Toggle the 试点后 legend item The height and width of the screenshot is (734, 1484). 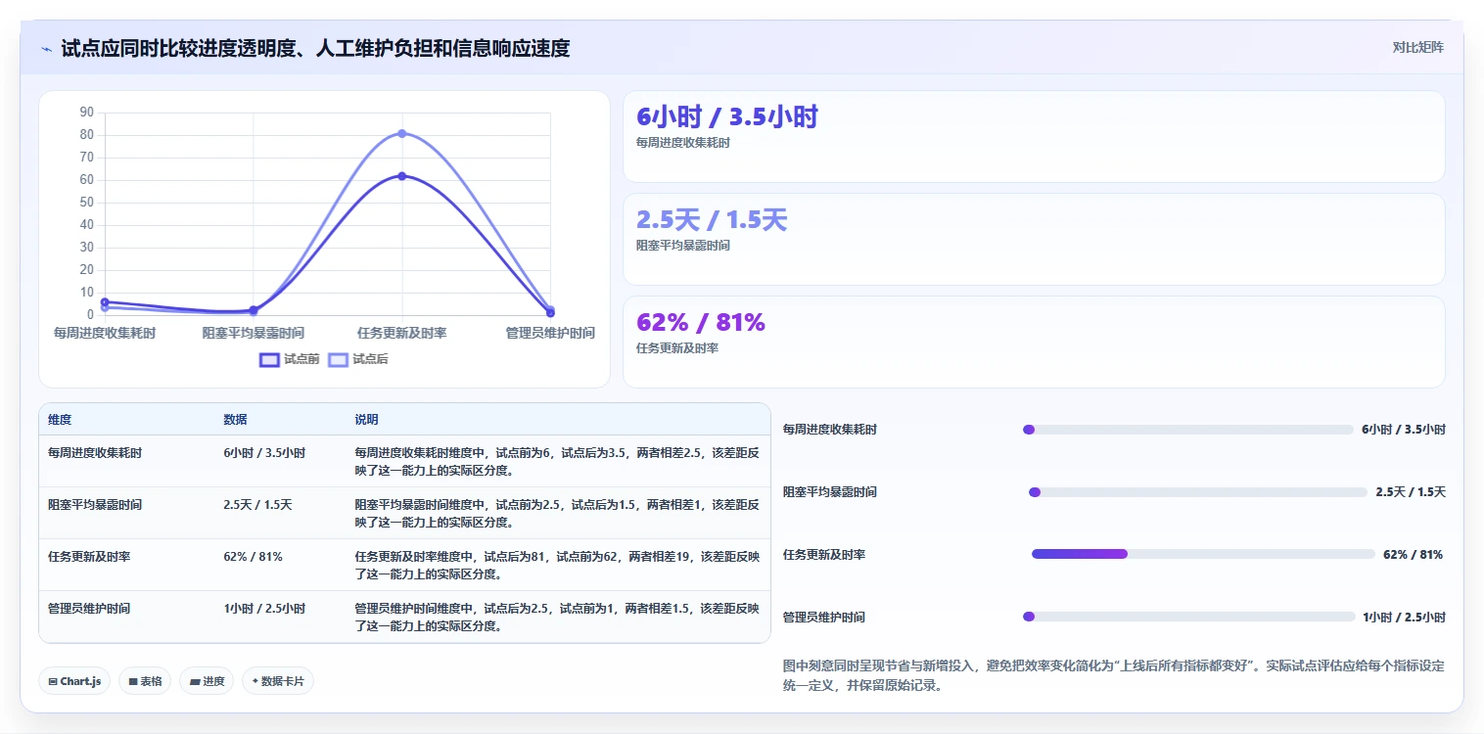358,359
